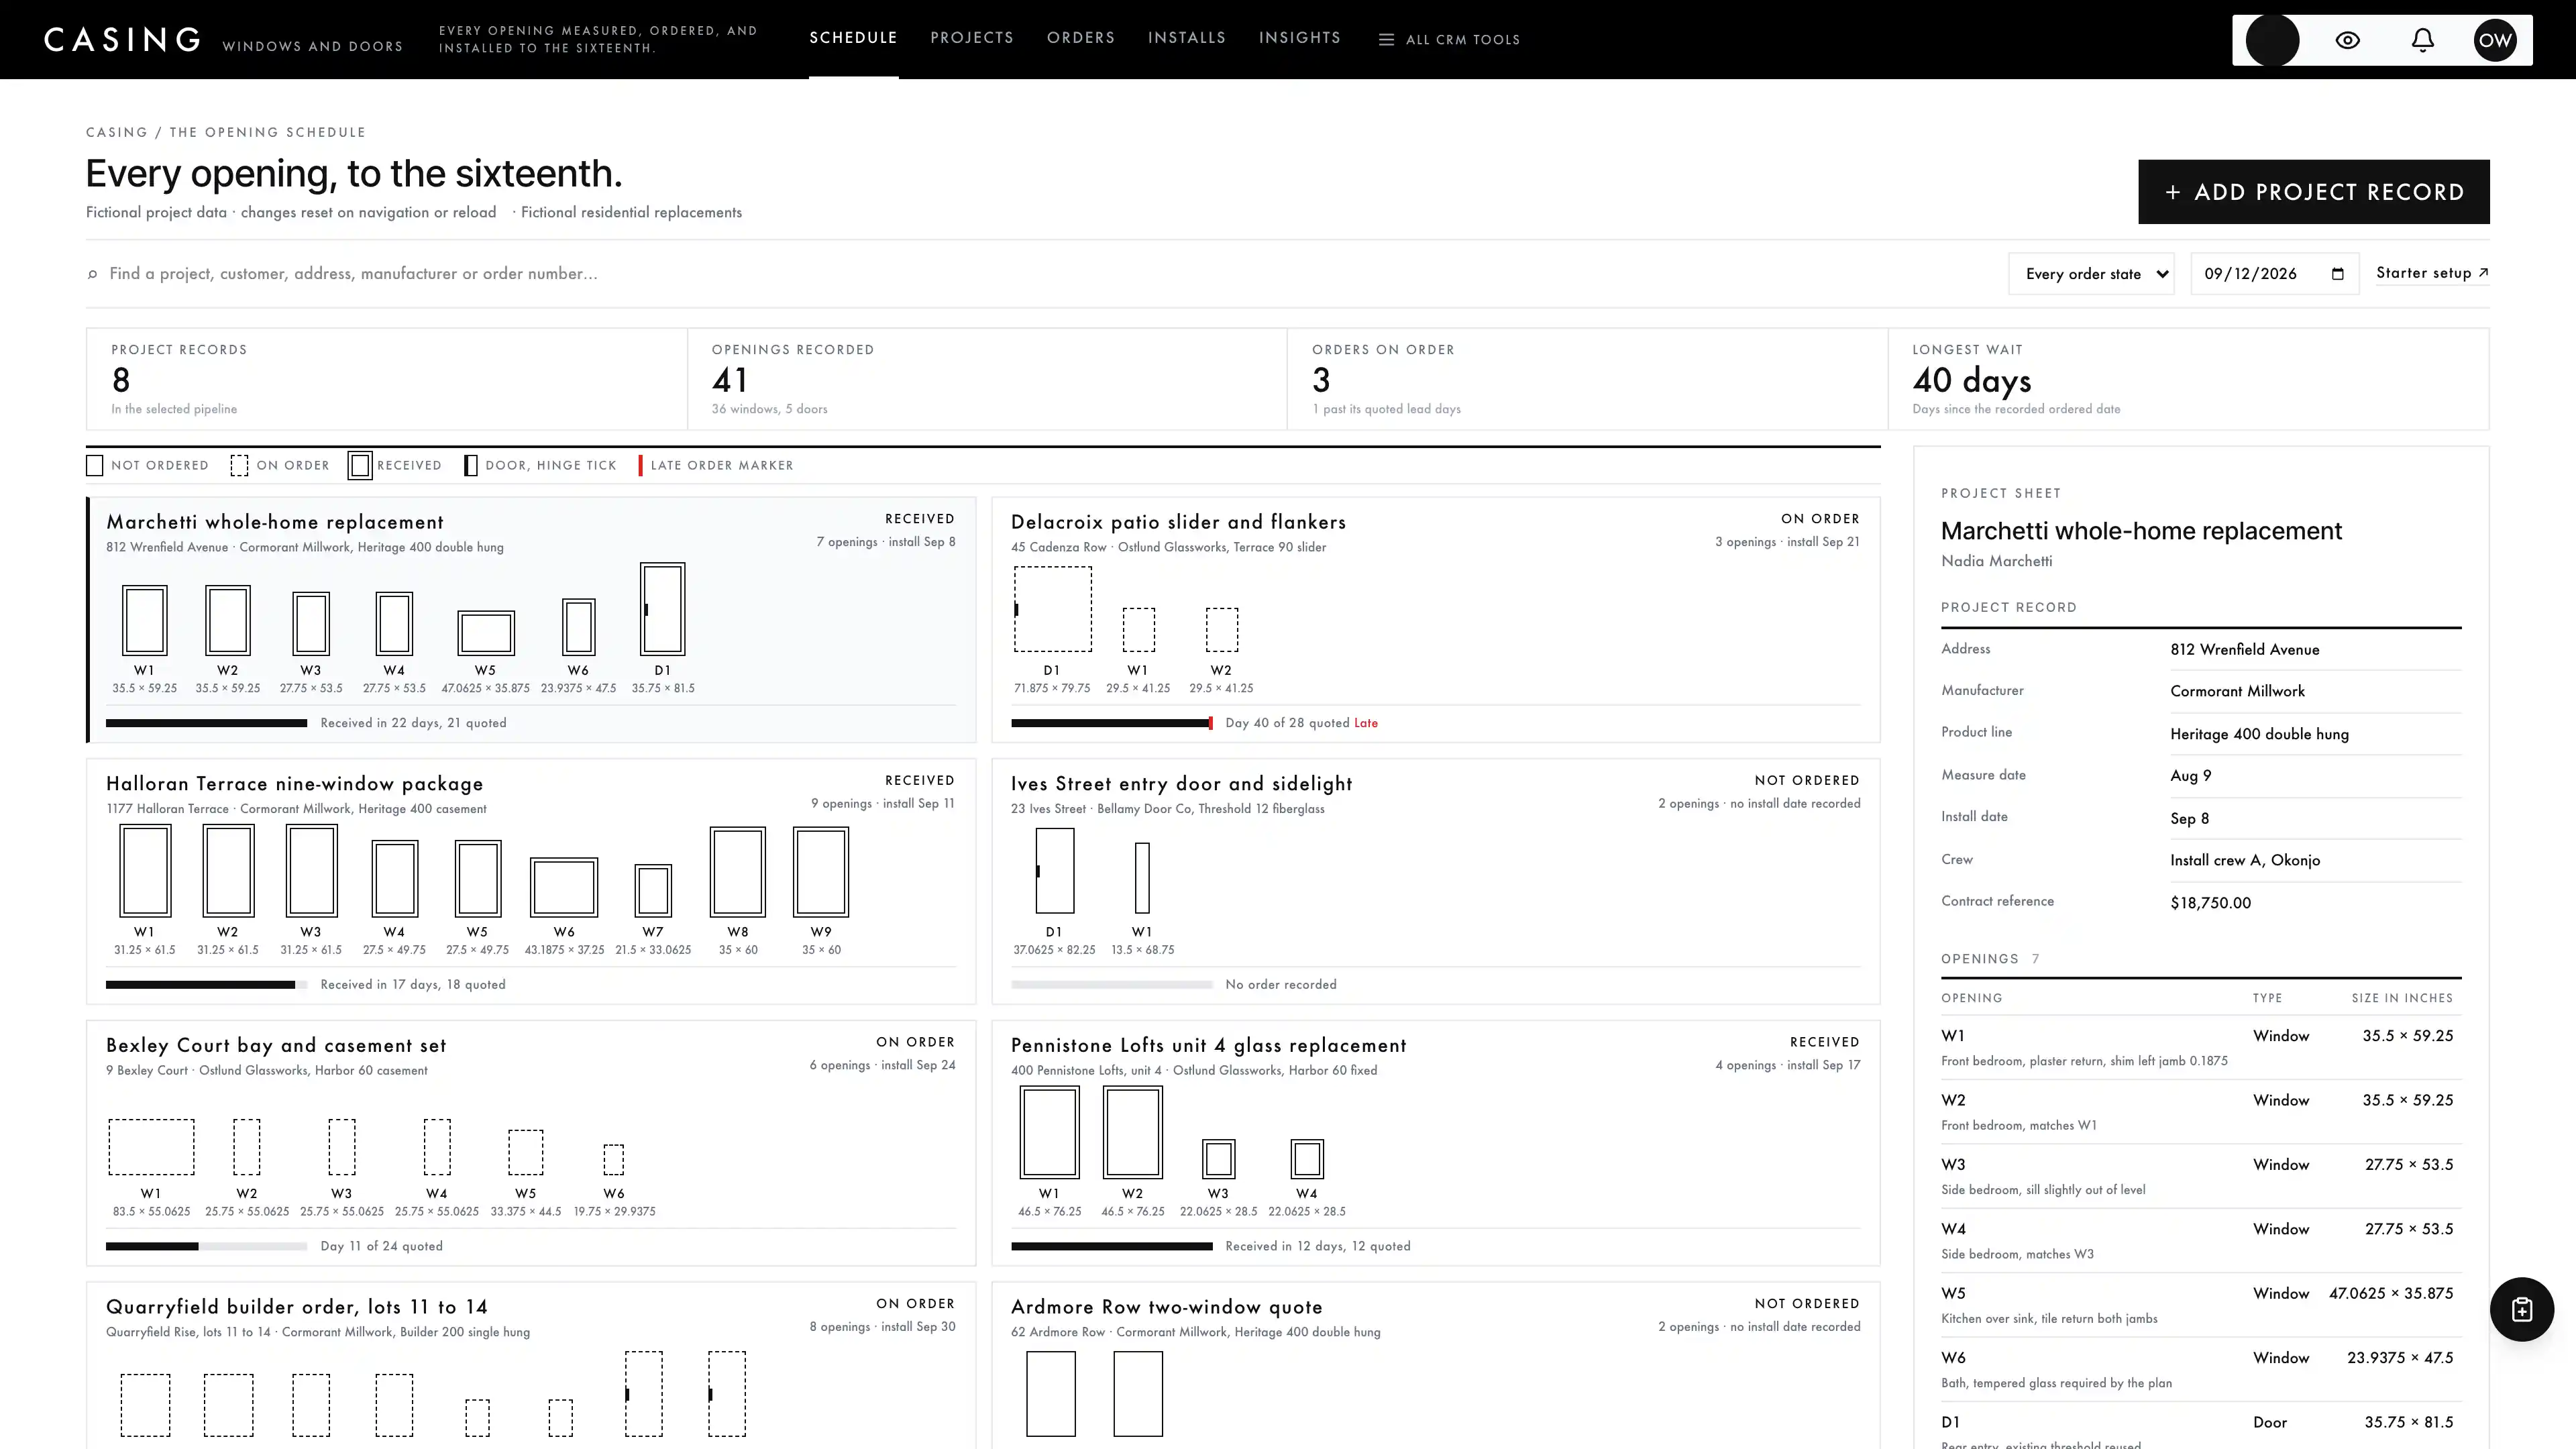The width and height of the screenshot is (2576, 1449).
Task: Focus the find a project search field
Action: pyautogui.click(x=1040, y=274)
